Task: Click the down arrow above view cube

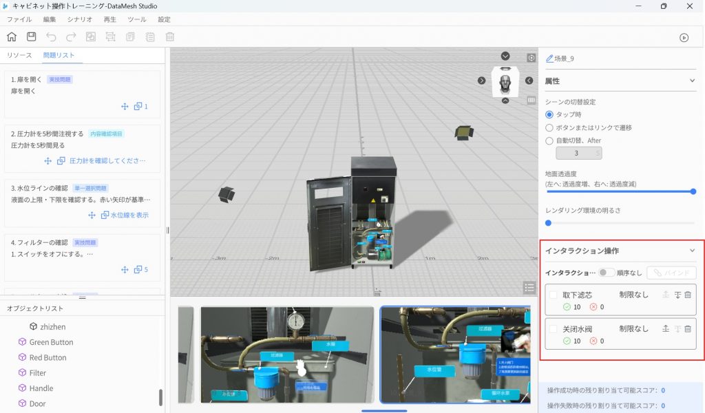Action: pyautogui.click(x=505, y=56)
